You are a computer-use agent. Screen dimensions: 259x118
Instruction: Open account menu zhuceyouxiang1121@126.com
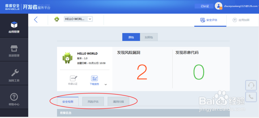241,6
